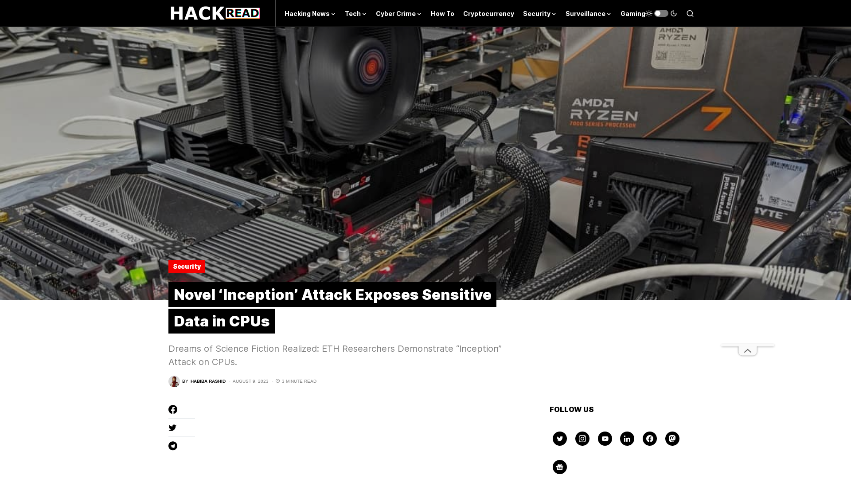Viewport: 851px width, 479px height.
Task: Click the scroll-to-top arrow button
Action: [x=748, y=350]
